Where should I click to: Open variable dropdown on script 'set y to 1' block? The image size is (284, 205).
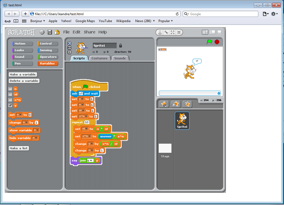pos(81,99)
